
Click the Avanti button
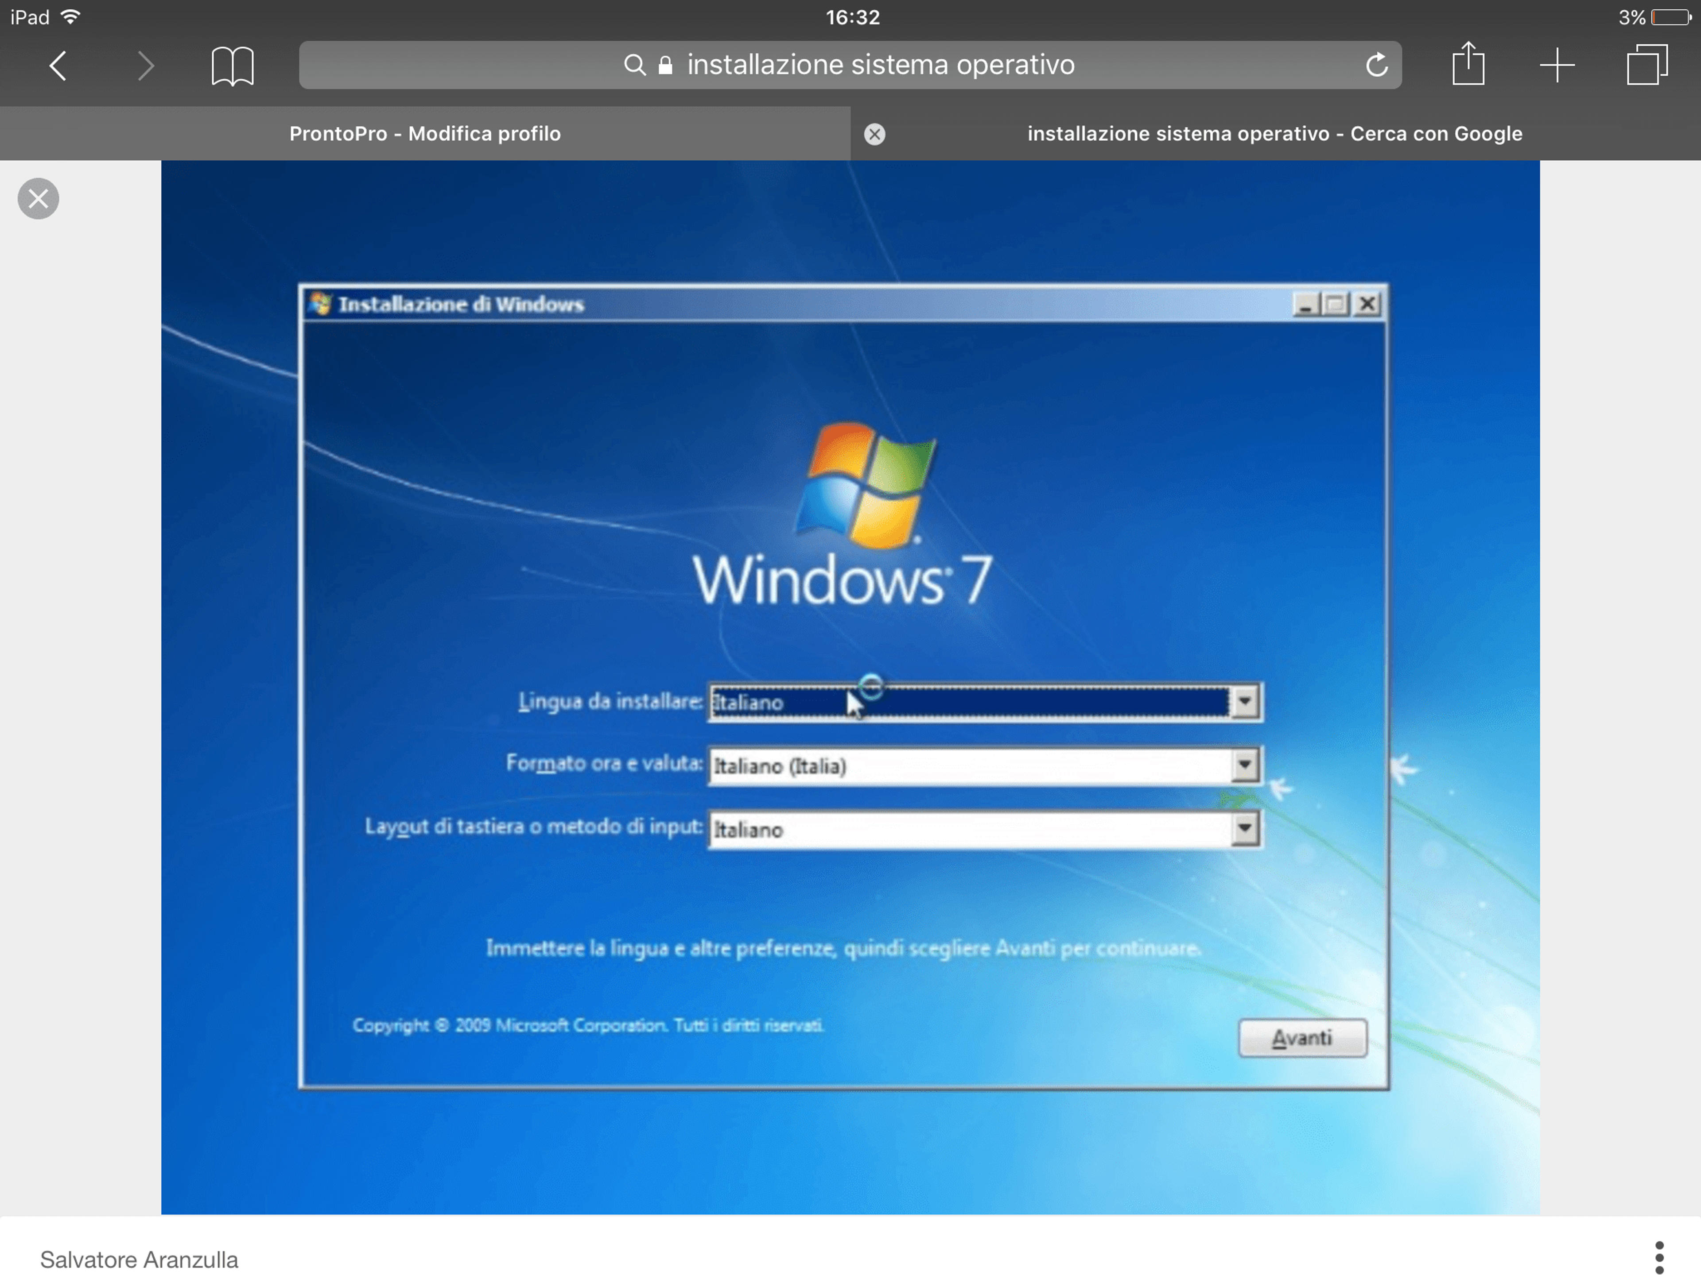click(x=1302, y=1038)
